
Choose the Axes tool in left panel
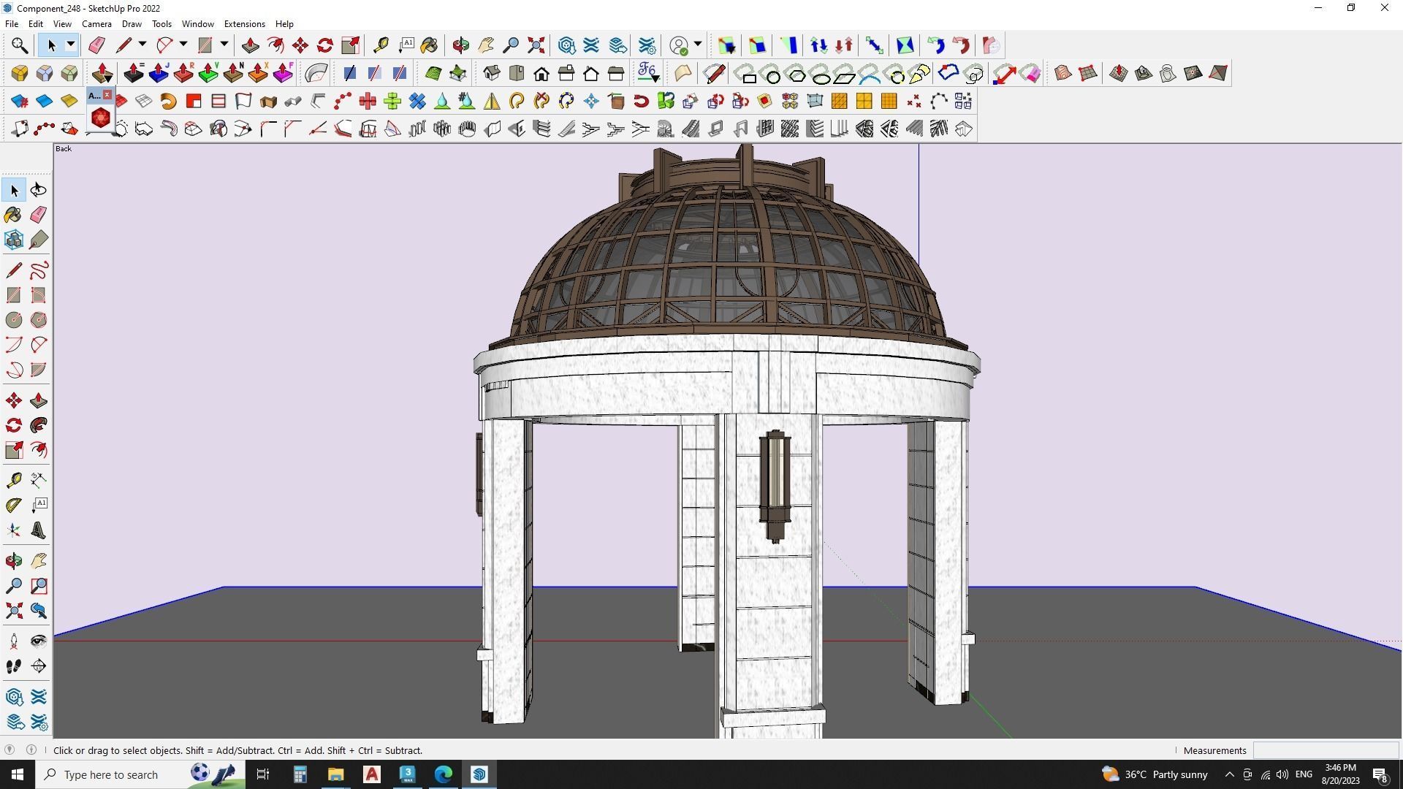(x=14, y=530)
